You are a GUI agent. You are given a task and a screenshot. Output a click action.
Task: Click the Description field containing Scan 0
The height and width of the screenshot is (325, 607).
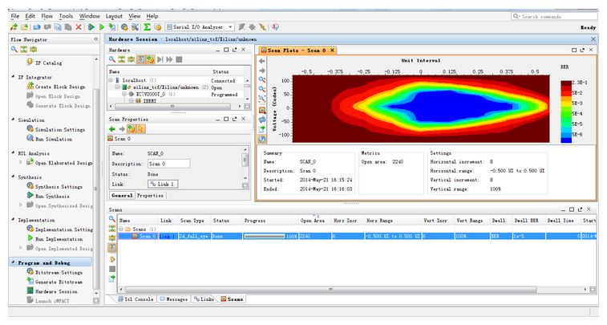click(168, 164)
